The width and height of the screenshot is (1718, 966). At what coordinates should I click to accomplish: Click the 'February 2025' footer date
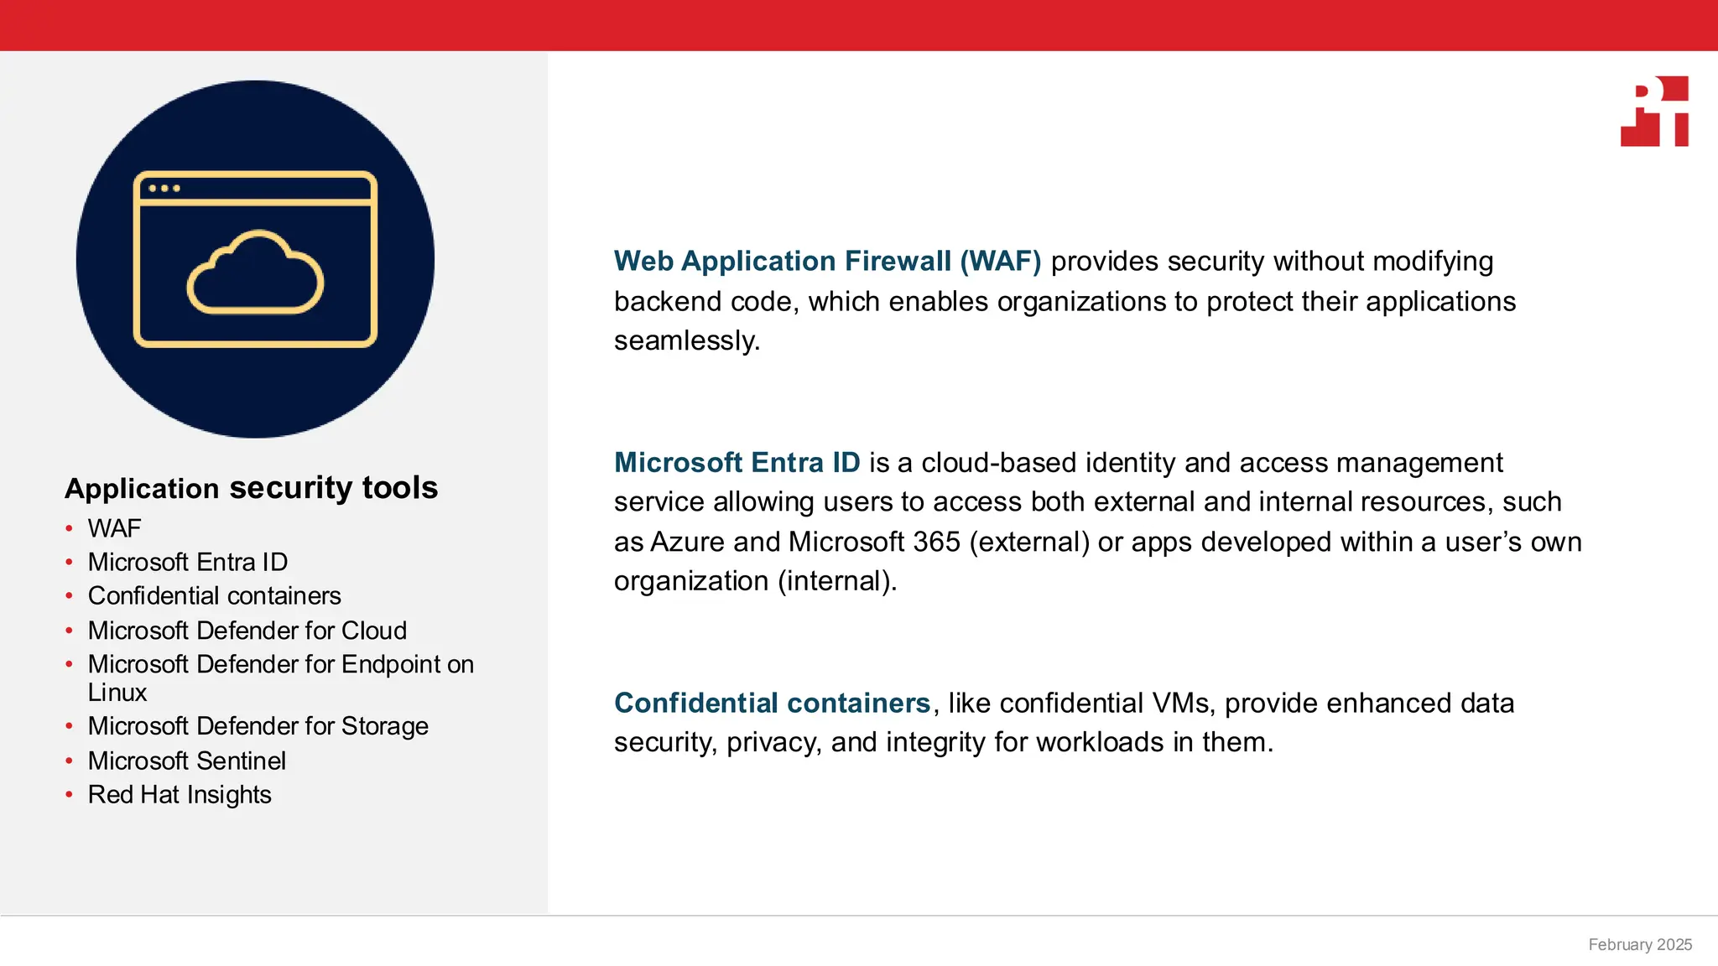(x=1640, y=944)
